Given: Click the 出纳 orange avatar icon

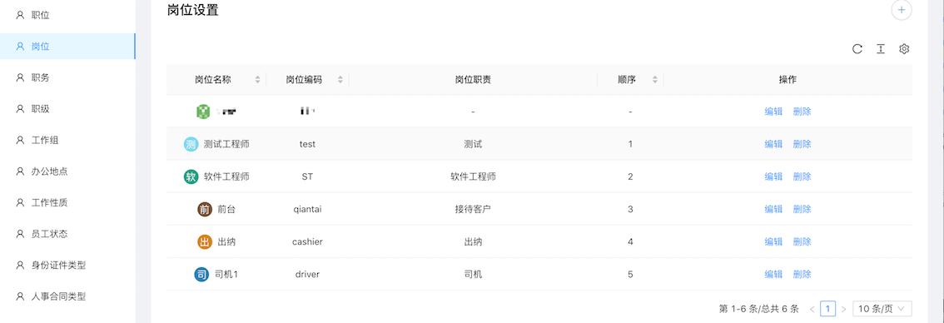Looking at the screenshot, I should 205,241.
